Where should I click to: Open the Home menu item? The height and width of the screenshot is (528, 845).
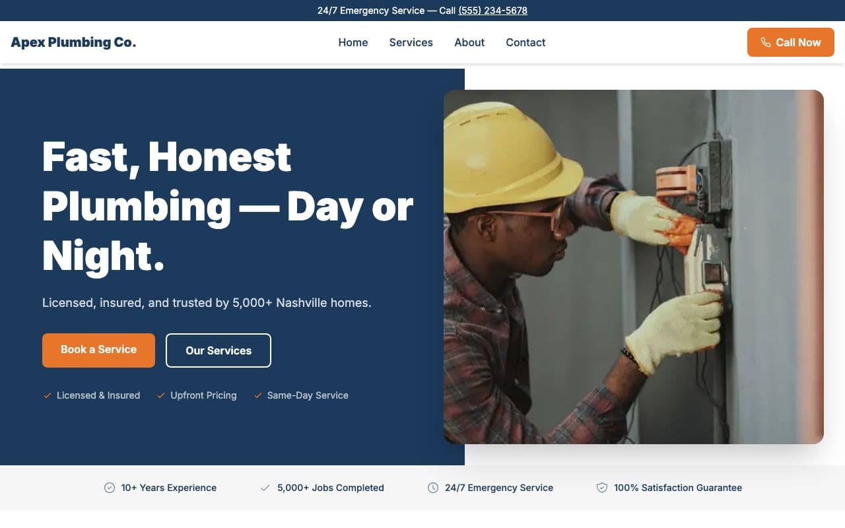point(353,42)
